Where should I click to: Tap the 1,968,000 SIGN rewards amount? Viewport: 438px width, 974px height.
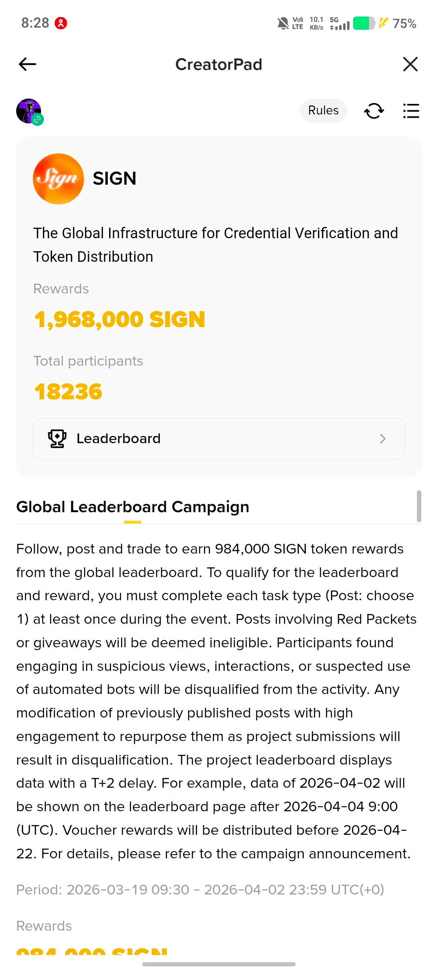pos(120,319)
